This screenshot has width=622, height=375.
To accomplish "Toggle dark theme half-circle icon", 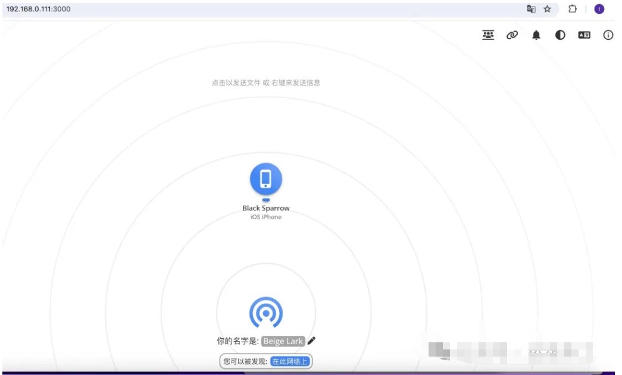I will tap(560, 35).
